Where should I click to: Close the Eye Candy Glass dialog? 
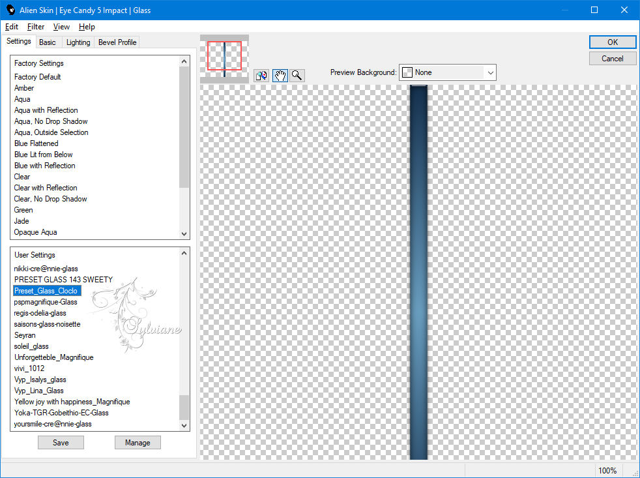624,10
